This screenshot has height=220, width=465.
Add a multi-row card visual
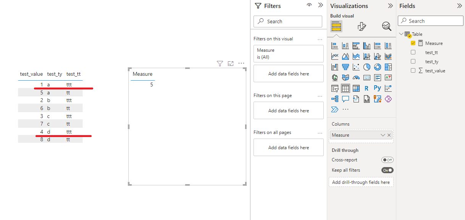[x=378, y=78]
